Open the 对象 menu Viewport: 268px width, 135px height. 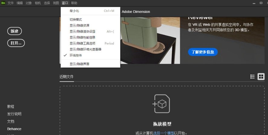tap(29, 3)
